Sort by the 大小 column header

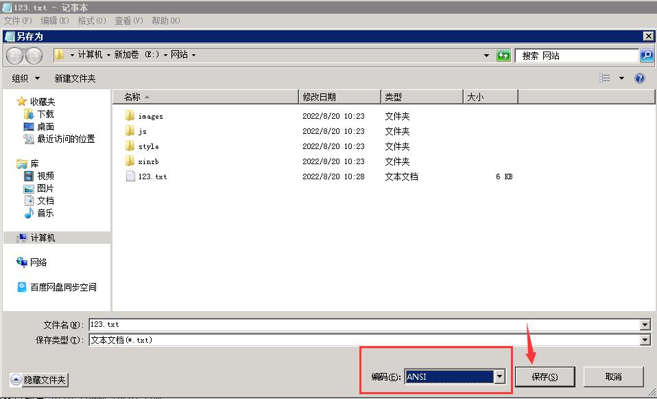(490, 97)
